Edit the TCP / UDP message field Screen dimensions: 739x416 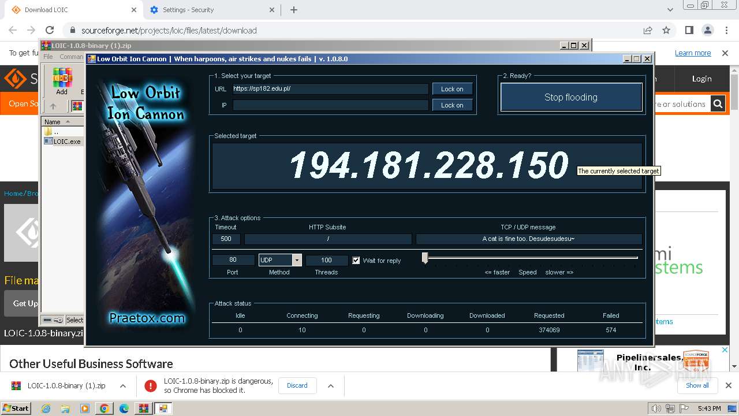529,239
